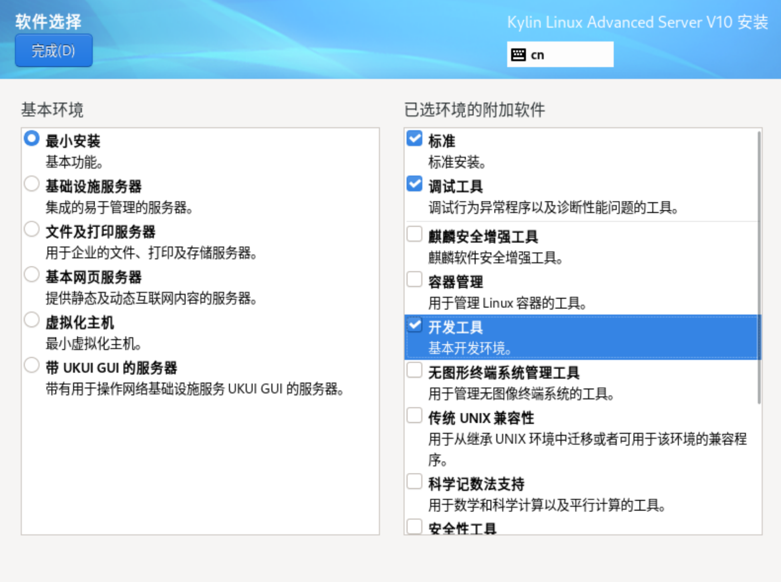This screenshot has width=781, height=582.
Task: Click the 调试行为异常程序 description text
Action: (553, 207)
